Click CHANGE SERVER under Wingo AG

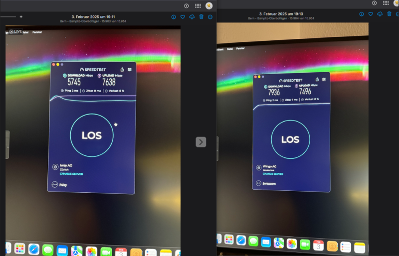(272, 174)
